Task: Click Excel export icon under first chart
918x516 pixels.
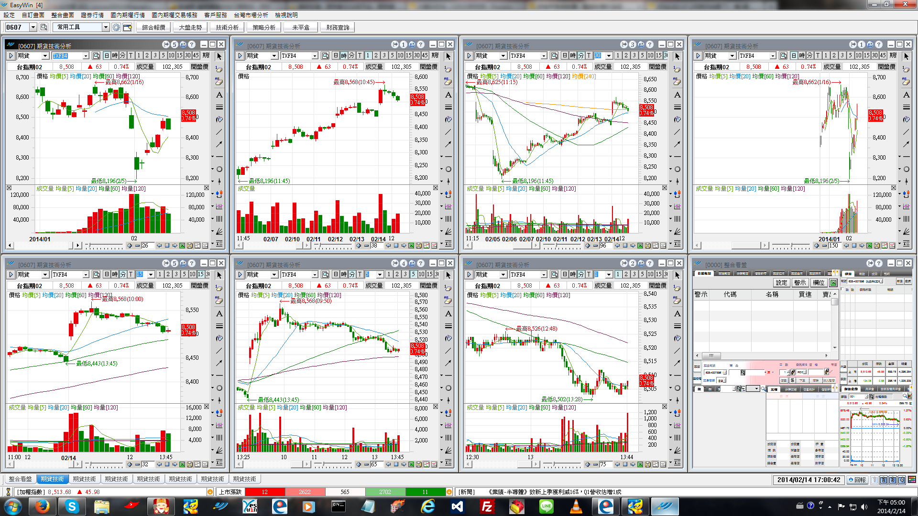Action: click(x=182, y=246)
